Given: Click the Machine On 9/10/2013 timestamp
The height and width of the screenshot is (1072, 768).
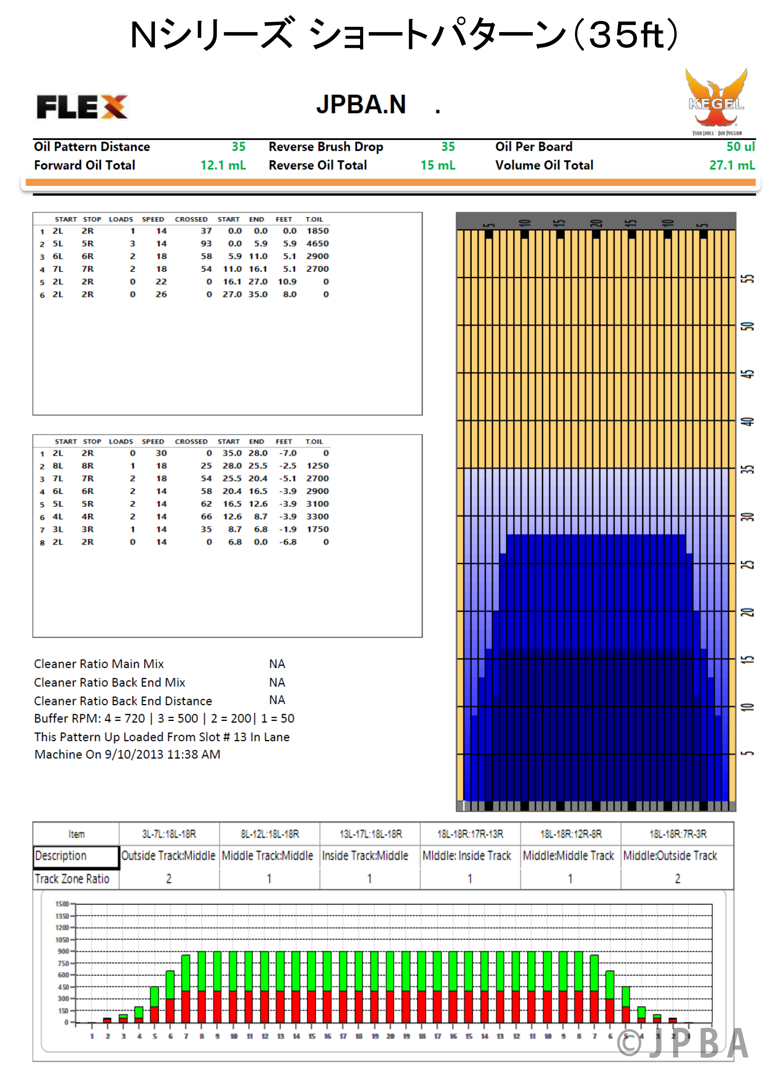Looking at the screenshot, I should click(128, 754).
